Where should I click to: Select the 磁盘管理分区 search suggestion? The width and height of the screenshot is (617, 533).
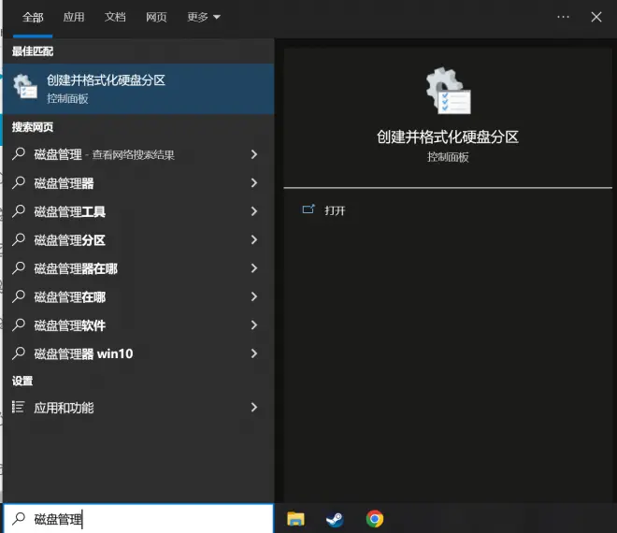138,239
